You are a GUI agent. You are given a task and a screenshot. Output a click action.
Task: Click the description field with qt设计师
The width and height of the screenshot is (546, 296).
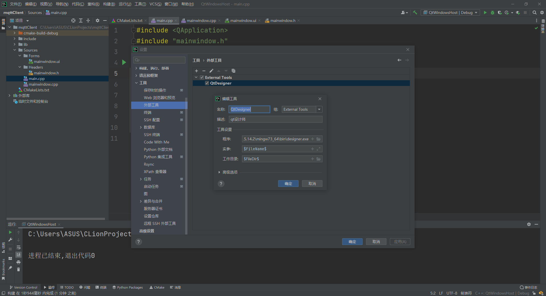point(276,119)
